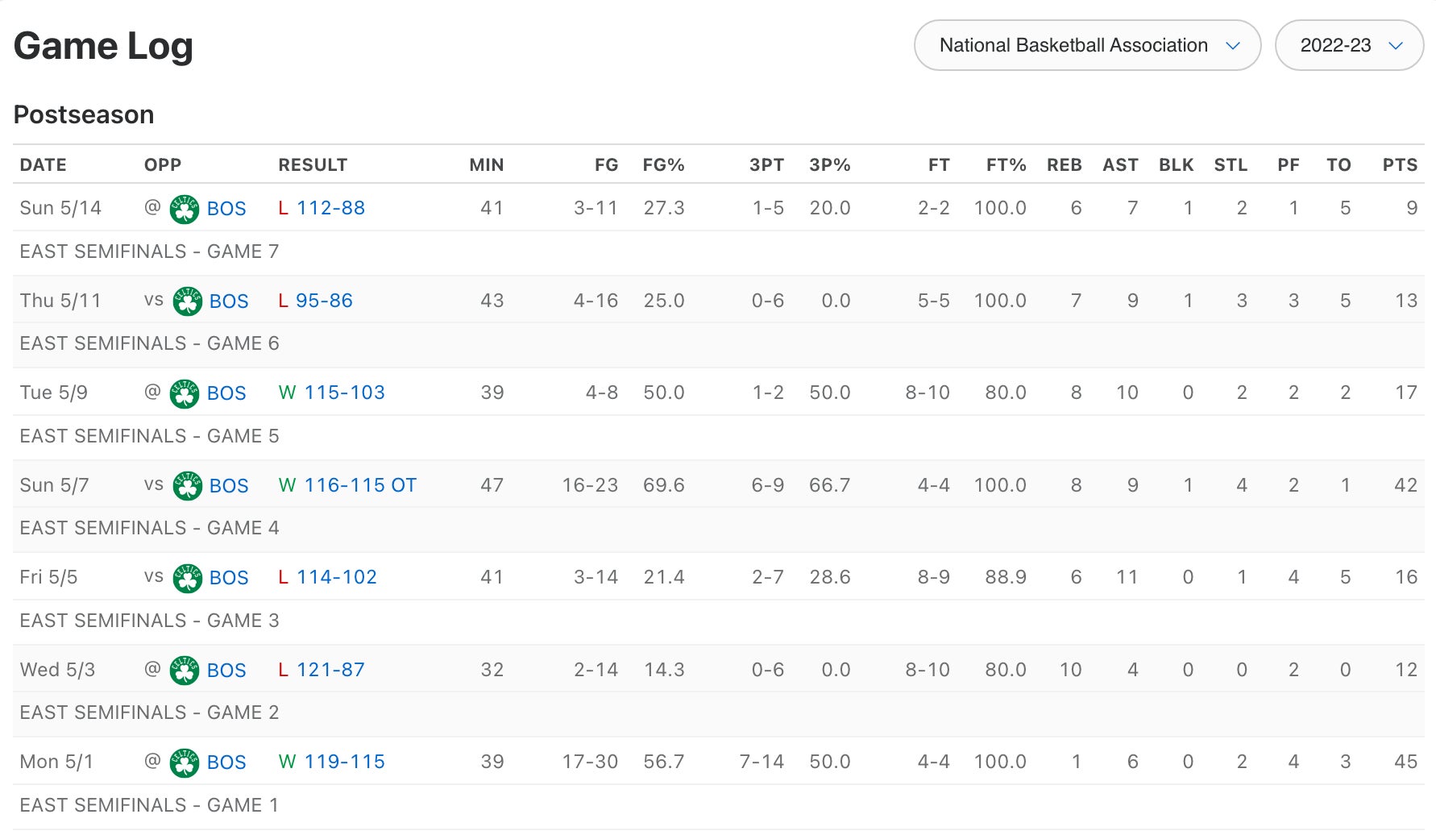Open the National Basketball Association league dropdown
The height and width of the screenshot is (835, 1436).
pyautogui.click(x=1086, y=45)
